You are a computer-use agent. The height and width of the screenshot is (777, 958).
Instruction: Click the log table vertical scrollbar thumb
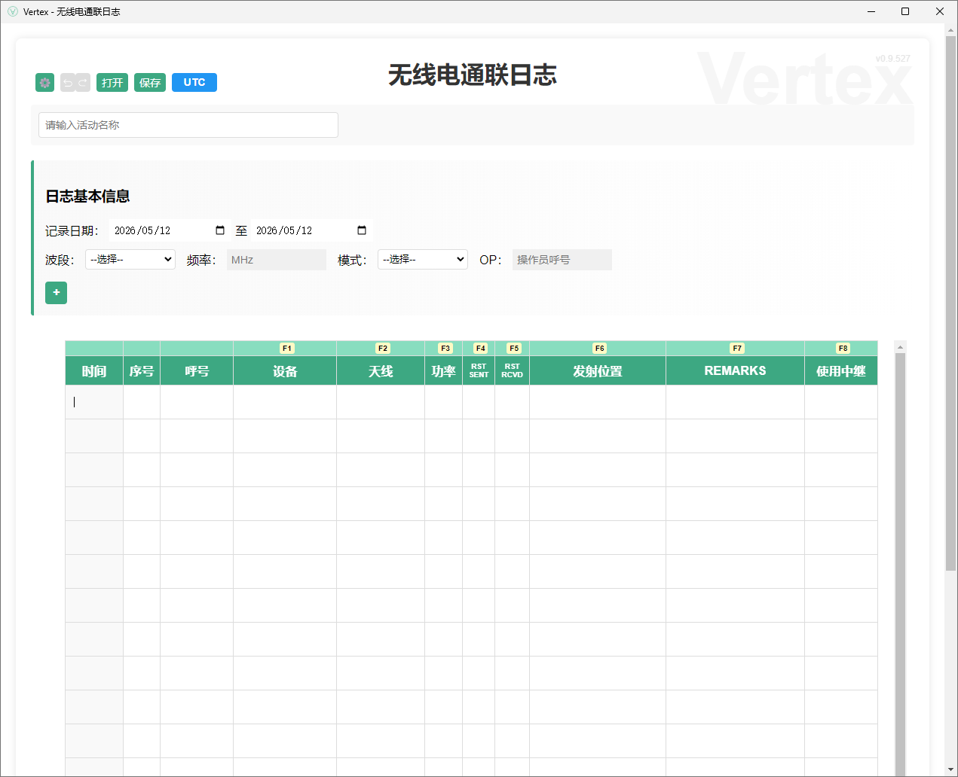900,565
